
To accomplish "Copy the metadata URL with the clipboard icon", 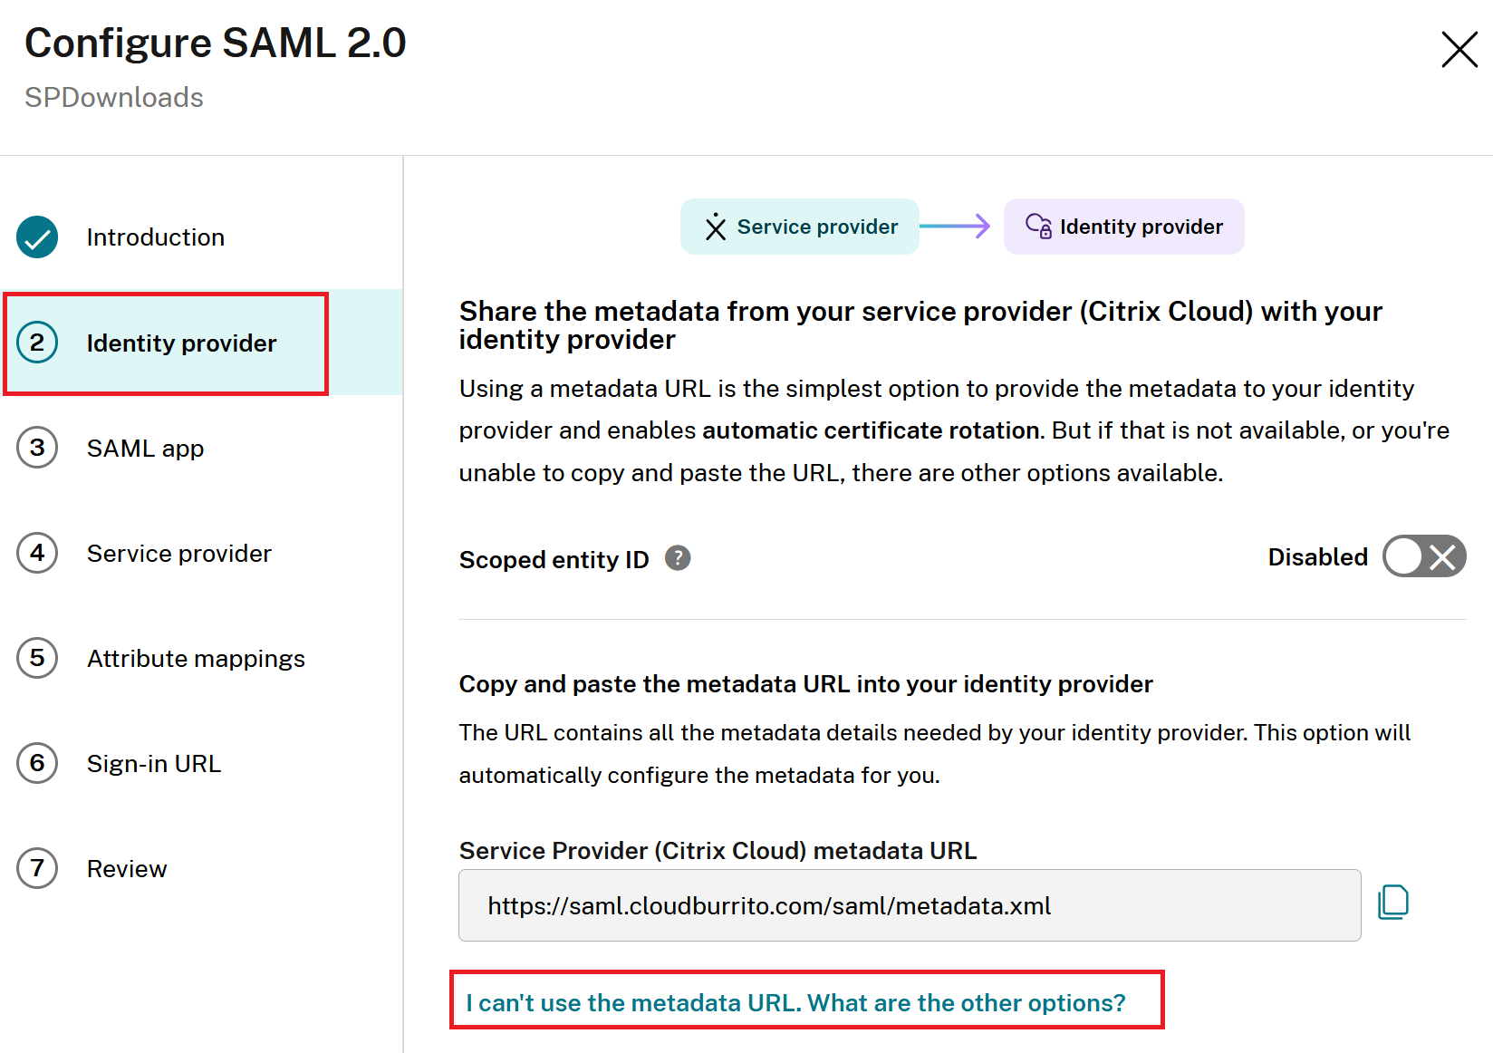I will 1392,903.
